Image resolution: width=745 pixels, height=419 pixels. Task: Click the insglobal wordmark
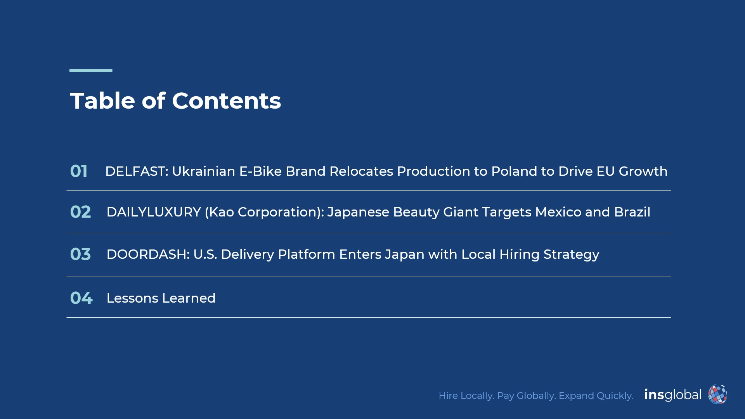pos(673,395)
